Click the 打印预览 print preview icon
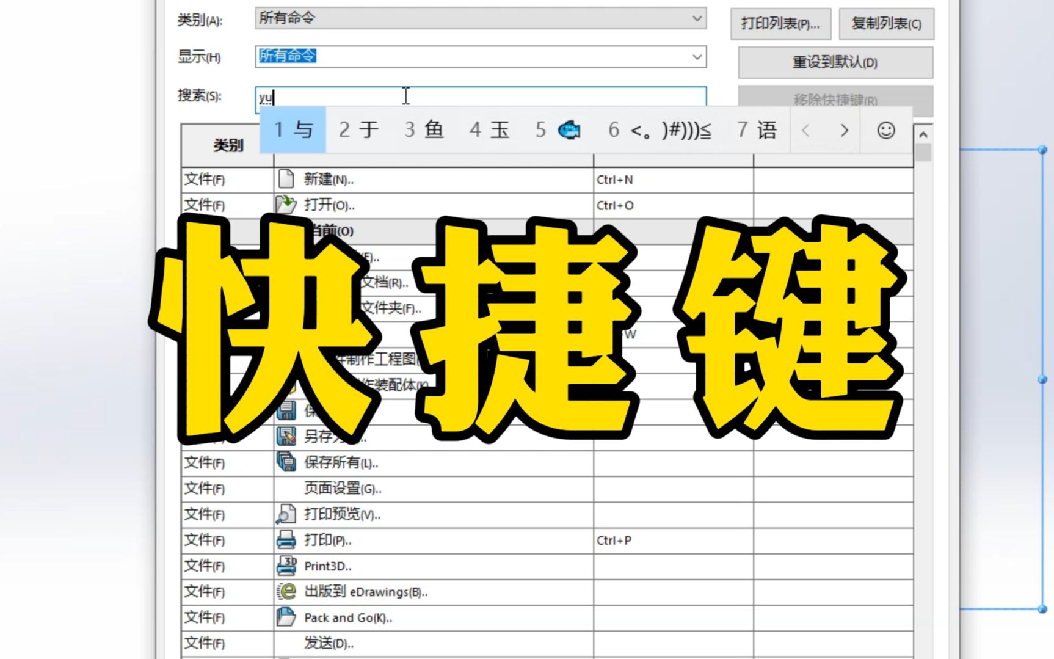 coord(285,514)
